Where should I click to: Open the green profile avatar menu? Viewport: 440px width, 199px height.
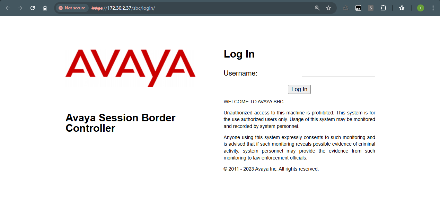(421, 8)
